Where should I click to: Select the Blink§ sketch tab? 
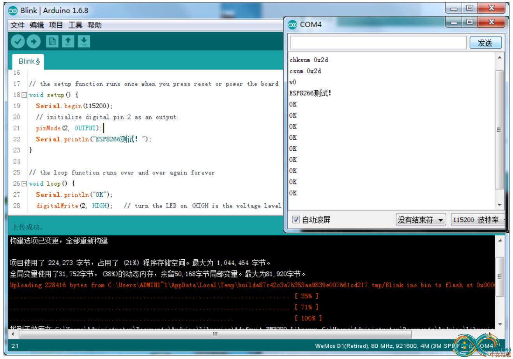(28, 62)
